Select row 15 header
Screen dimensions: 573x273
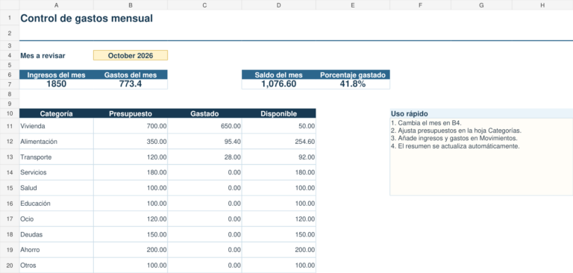(10, 188)
